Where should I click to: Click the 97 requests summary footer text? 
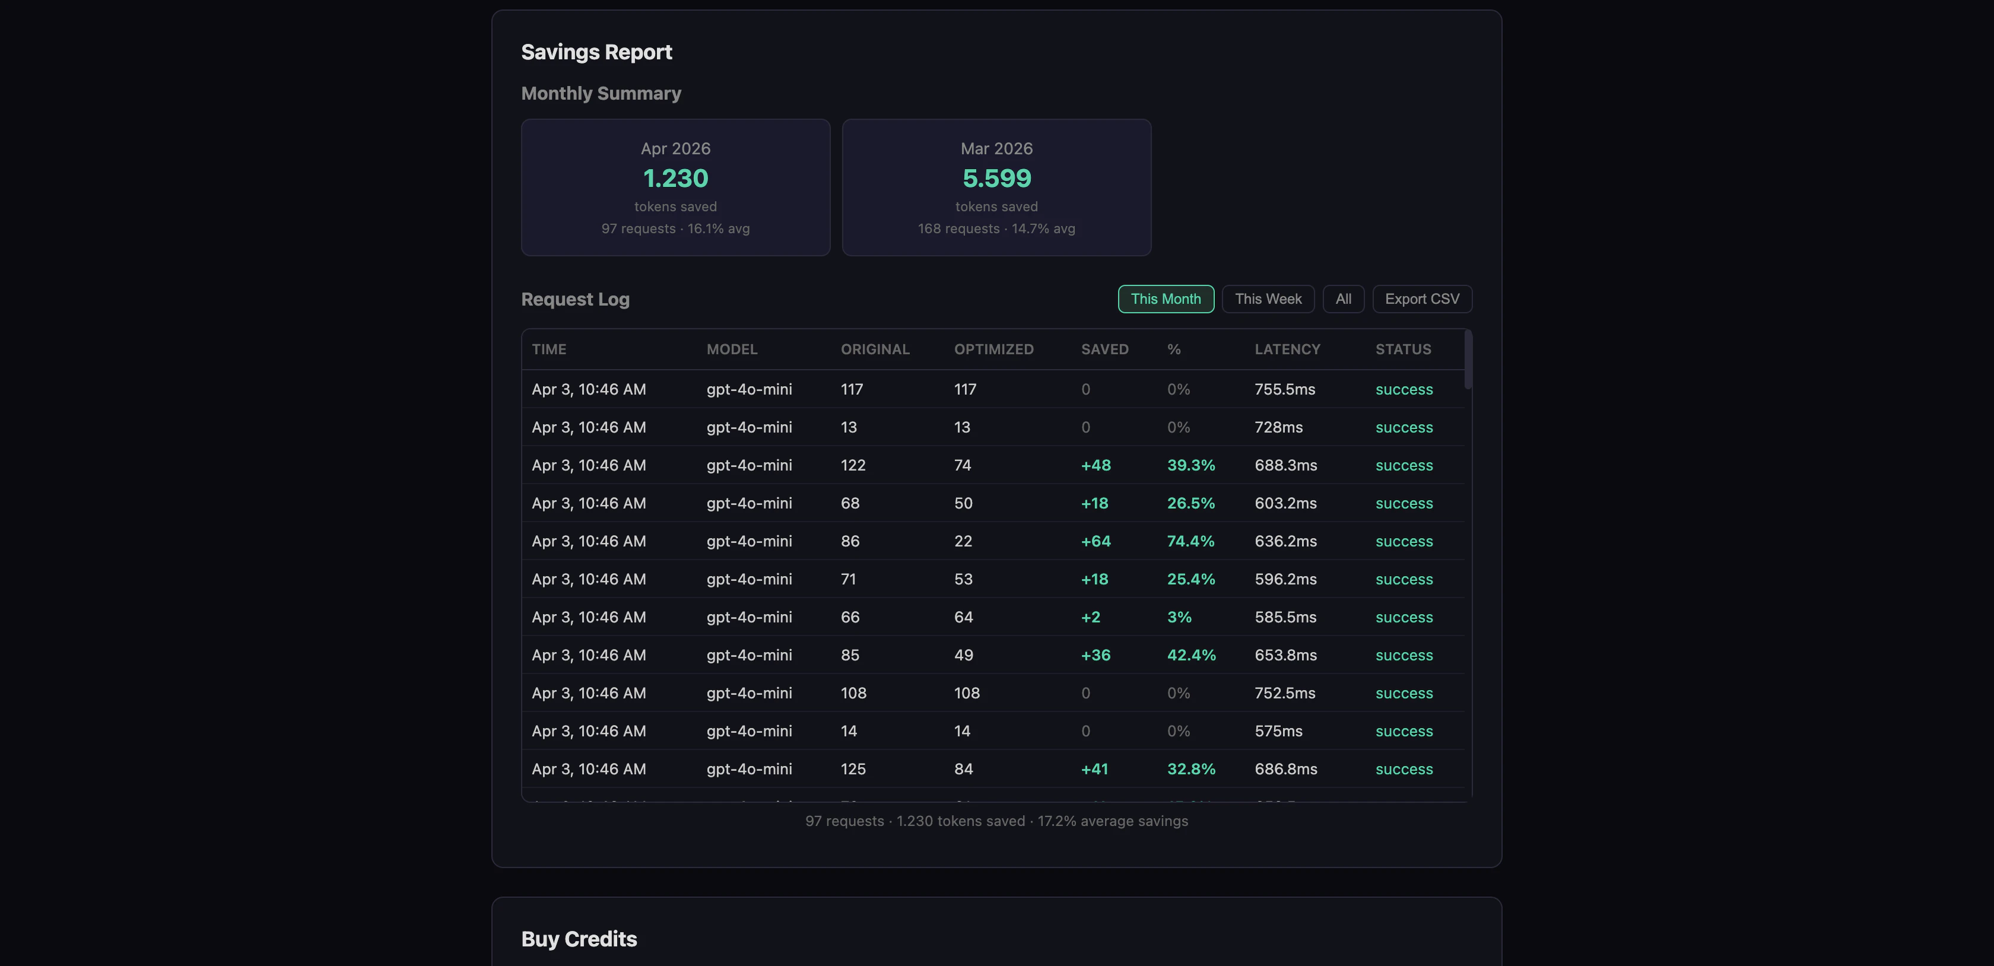tap(996, 821)
